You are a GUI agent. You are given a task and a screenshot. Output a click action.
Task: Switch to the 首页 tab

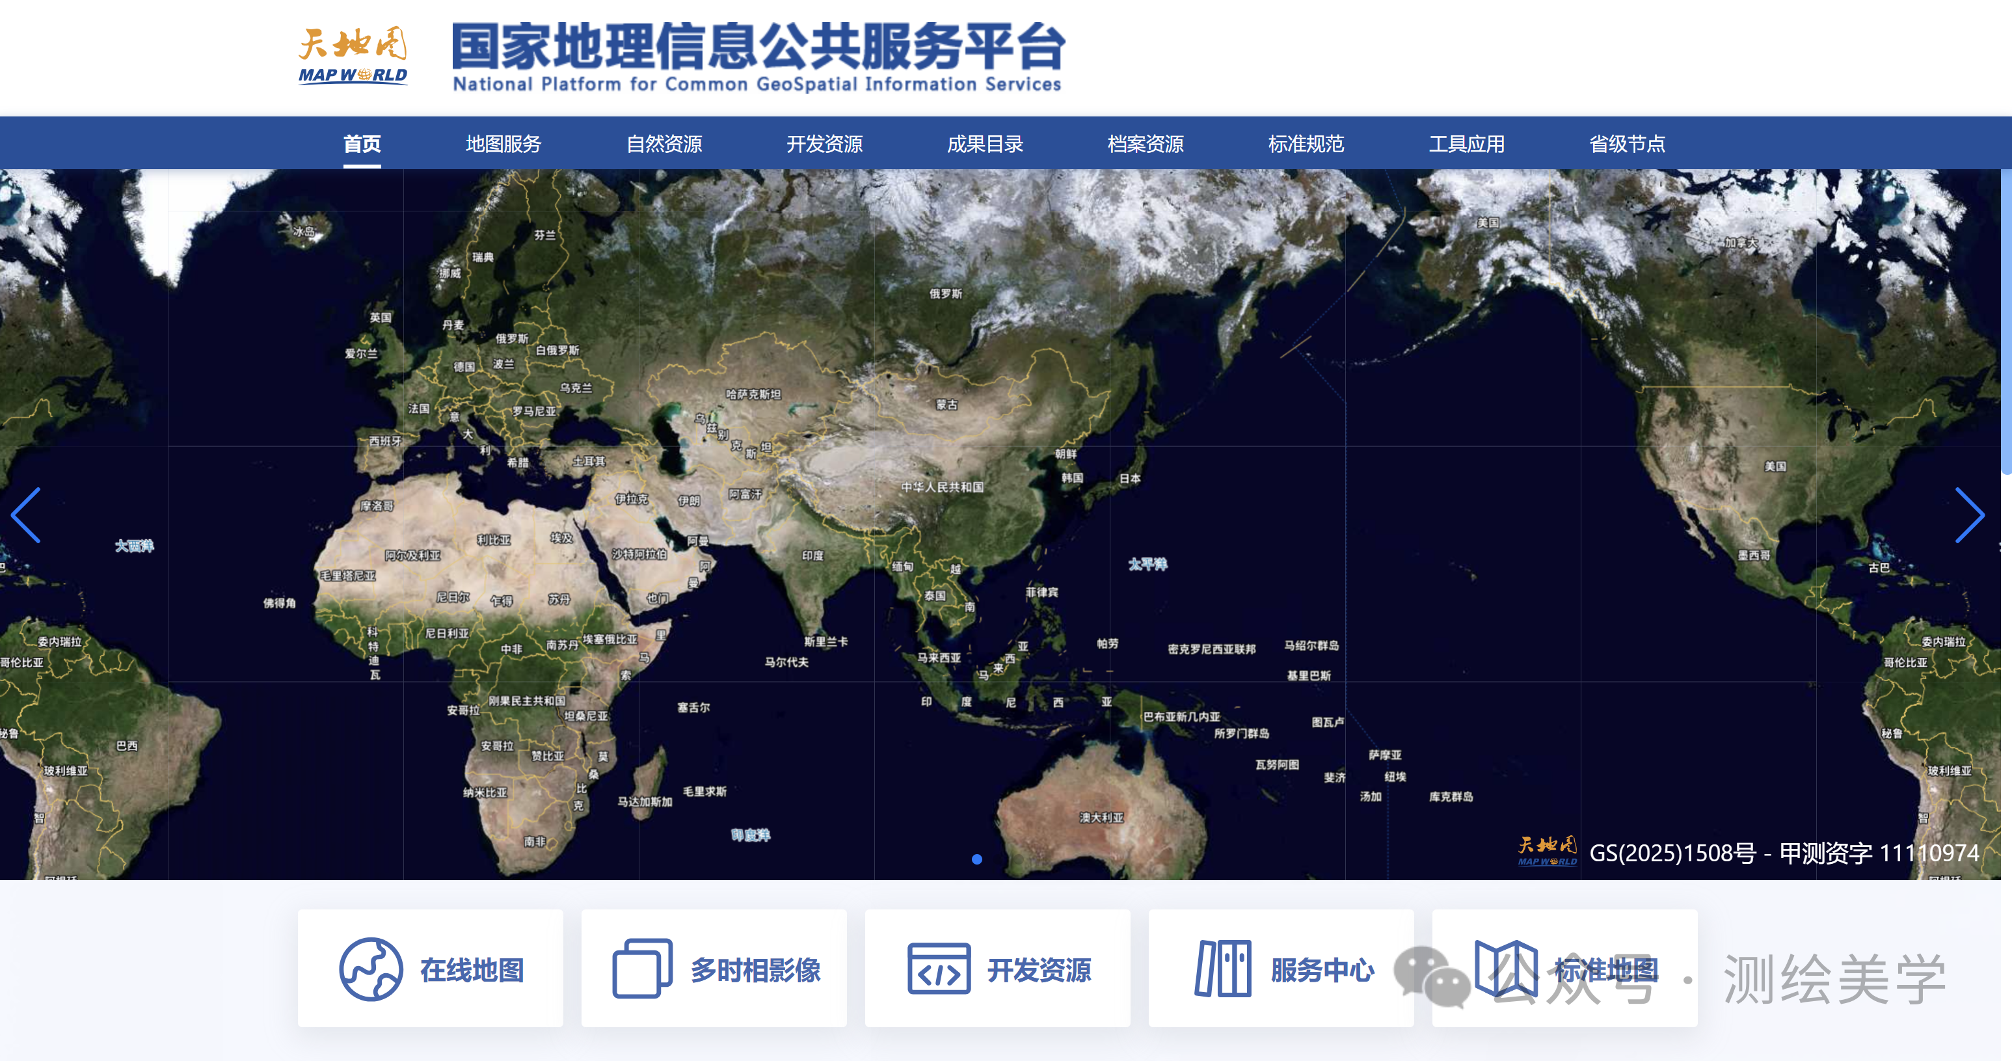coord(362,144)
